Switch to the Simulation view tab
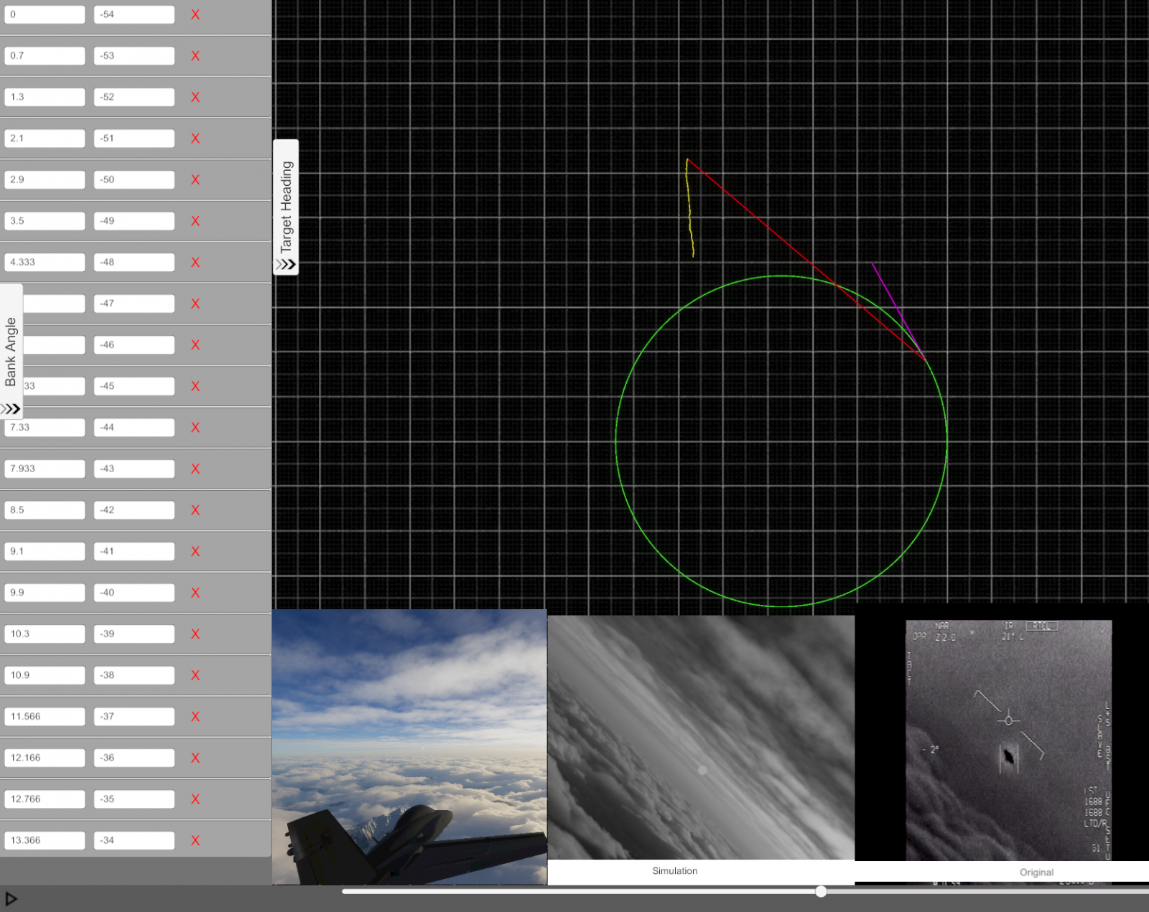The image size is (1149, 912). point(674,870)
